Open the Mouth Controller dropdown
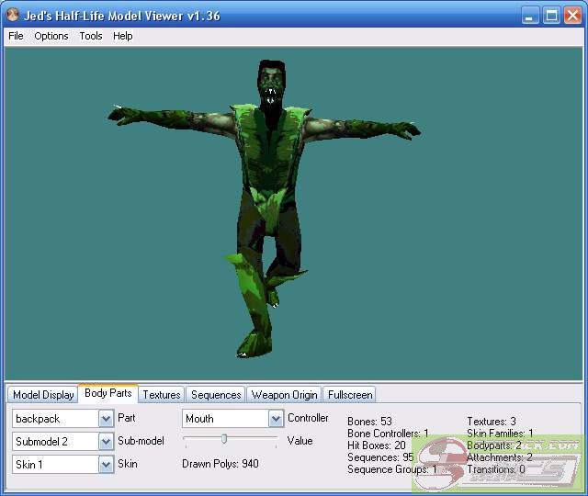This screenshot has height=496, width=588. click(276, 419)
